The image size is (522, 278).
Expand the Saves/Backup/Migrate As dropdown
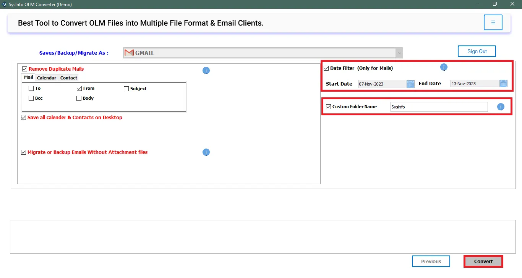399,53
